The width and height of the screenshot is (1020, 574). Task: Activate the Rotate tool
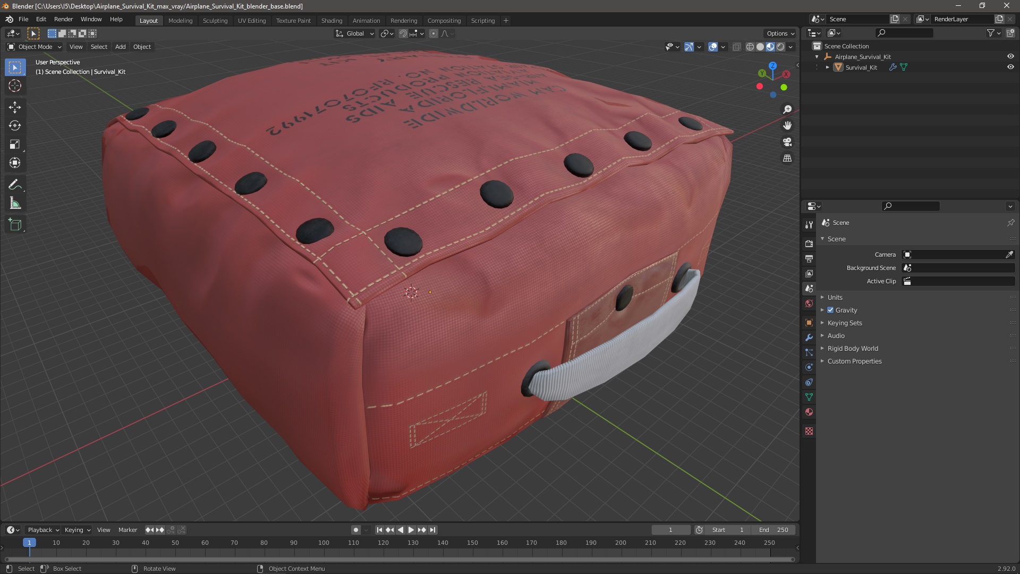(15, 125)
